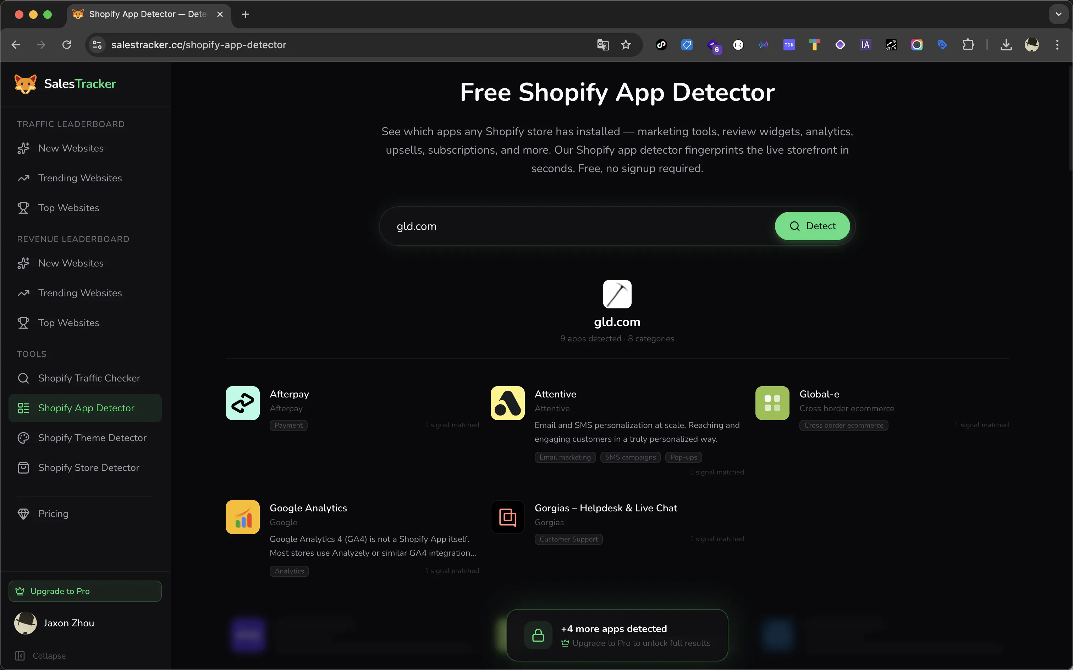Open the Shopify Store Detector tool
The image size is (1073, 670).
tap(85, 467)
